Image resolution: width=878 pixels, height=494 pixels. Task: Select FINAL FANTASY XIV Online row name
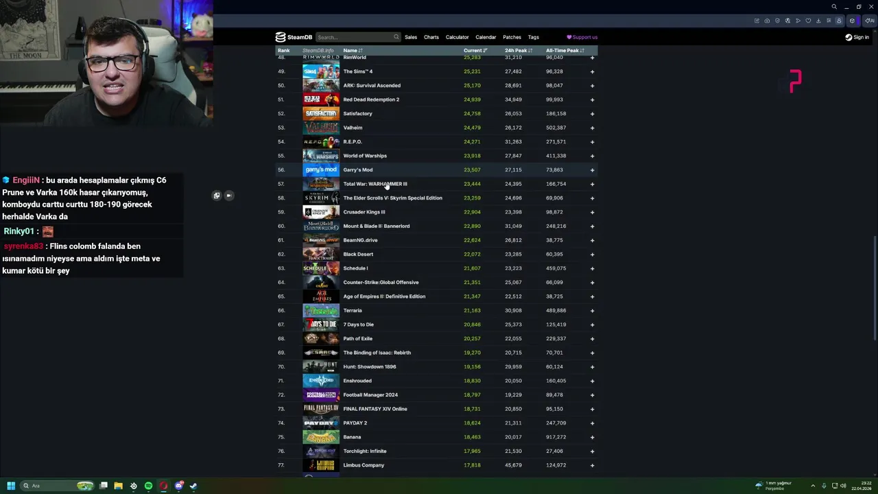pos(375,409)
